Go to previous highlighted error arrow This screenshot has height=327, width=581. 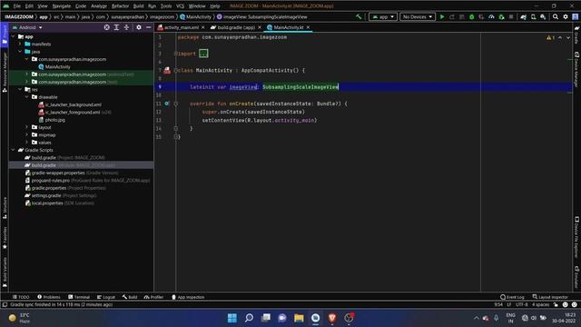click(x=560, y=37)
